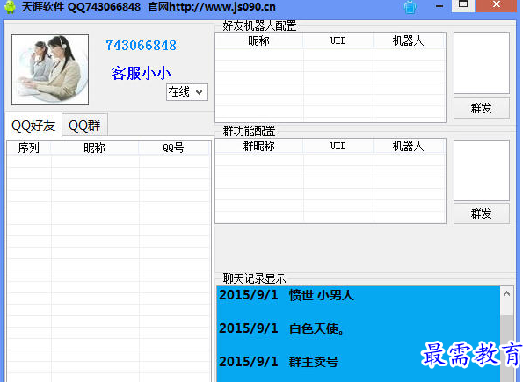
Task: Click the 序列 column header
Action: point(29,148)
